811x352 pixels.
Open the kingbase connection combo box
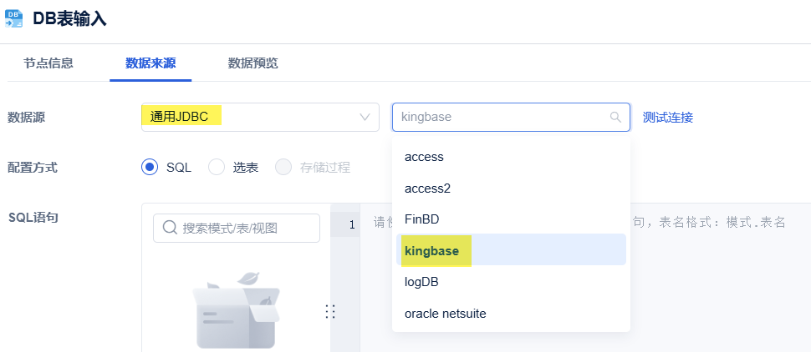[502, 118]
